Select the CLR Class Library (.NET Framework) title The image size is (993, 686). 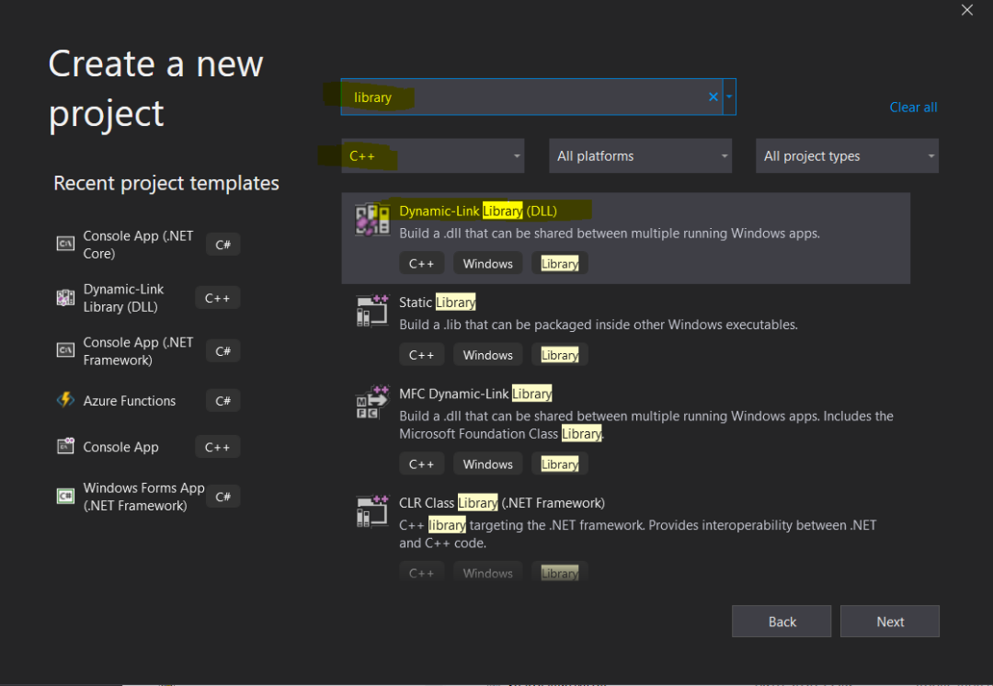pos(502,503)
